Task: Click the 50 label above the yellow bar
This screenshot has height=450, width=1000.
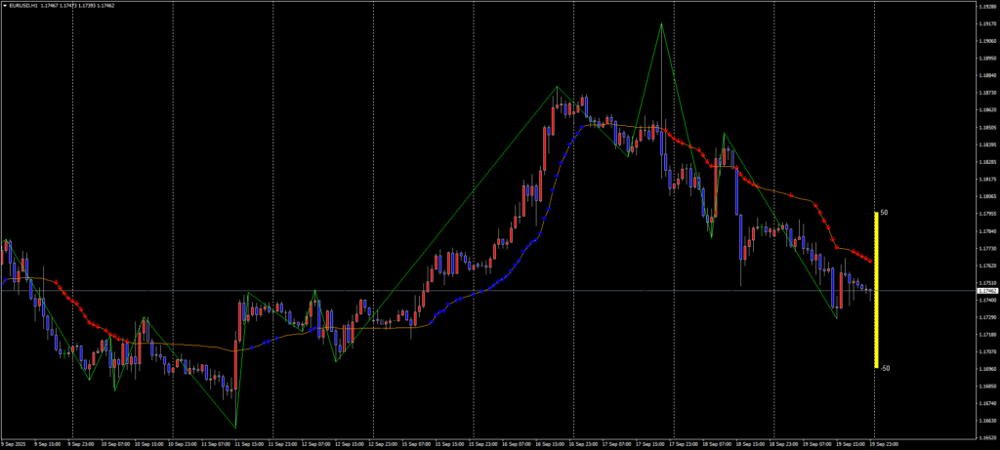Action: (x=884, y=212)
